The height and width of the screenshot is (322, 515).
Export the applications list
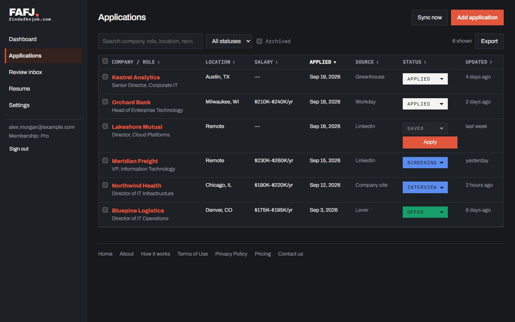click(489, 41)
